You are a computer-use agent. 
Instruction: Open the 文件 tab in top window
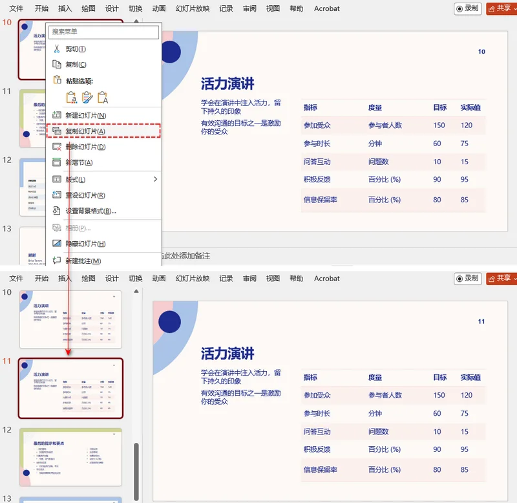click(x=16, y=8)
